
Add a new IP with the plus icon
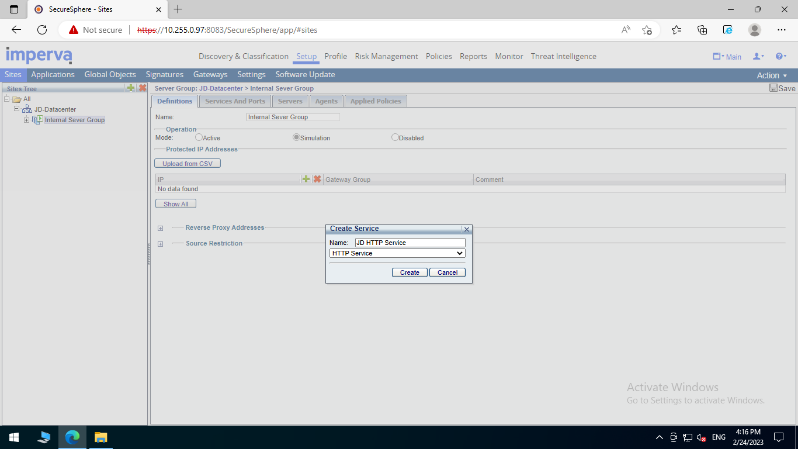coord(306,179)
